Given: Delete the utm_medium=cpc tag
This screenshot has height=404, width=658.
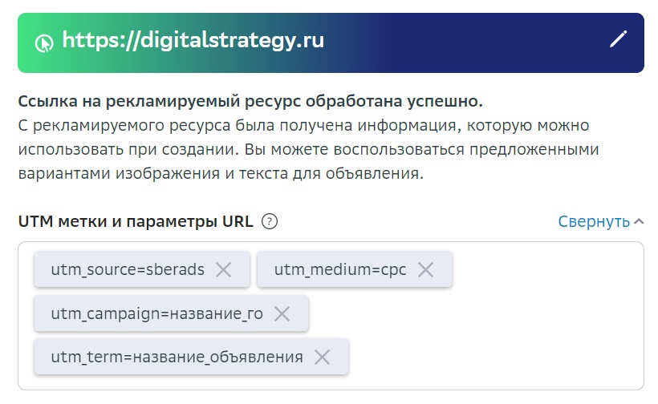Looking at the screenshot, I should (x=425, y=270).
